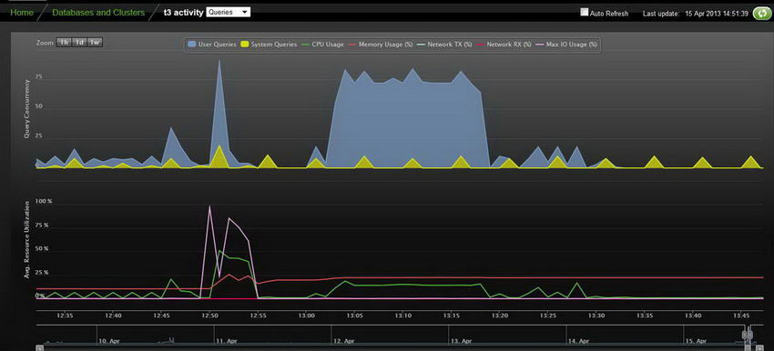Click the 13:00 time axis label
This screenshot has height=351, width=774.
pyautogui.click(x=307, y=316)
